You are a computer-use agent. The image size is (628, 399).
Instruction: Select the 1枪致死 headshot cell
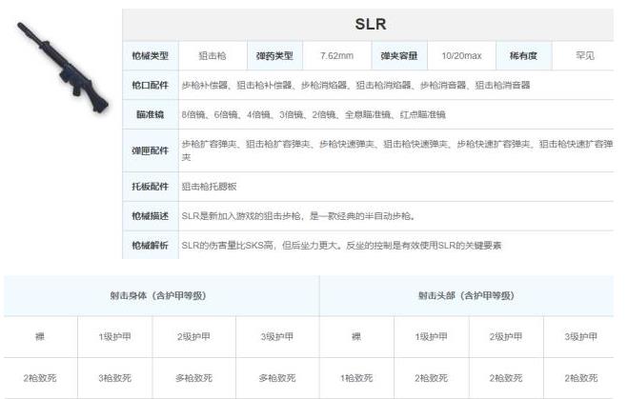coord(356,378)
